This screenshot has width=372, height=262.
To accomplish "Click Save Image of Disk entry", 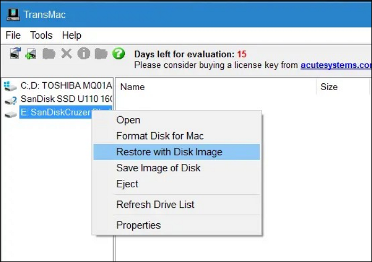I will coord(158,168).
